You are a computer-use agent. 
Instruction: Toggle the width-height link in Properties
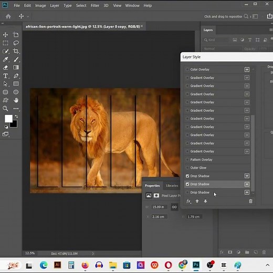[x=174, y=207]
